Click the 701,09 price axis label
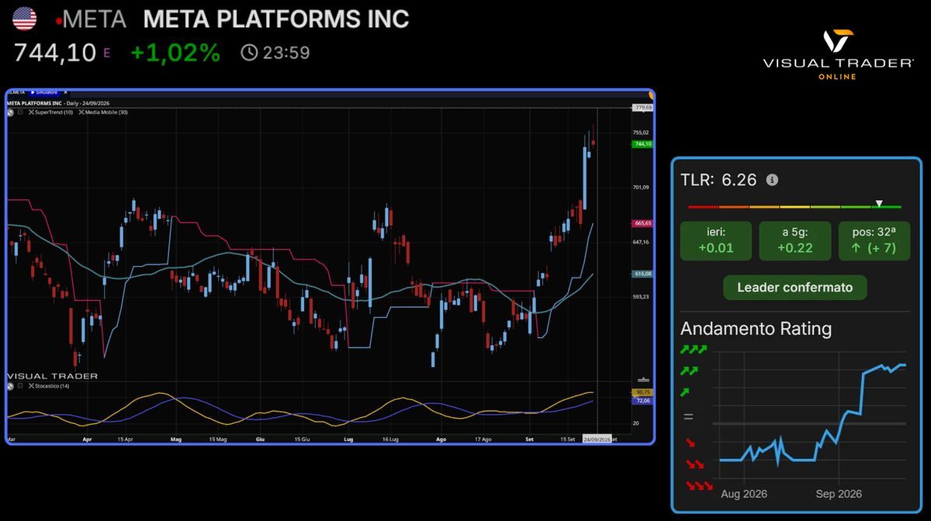The height and width of the screenshot is (521, 931). point(641,187)
